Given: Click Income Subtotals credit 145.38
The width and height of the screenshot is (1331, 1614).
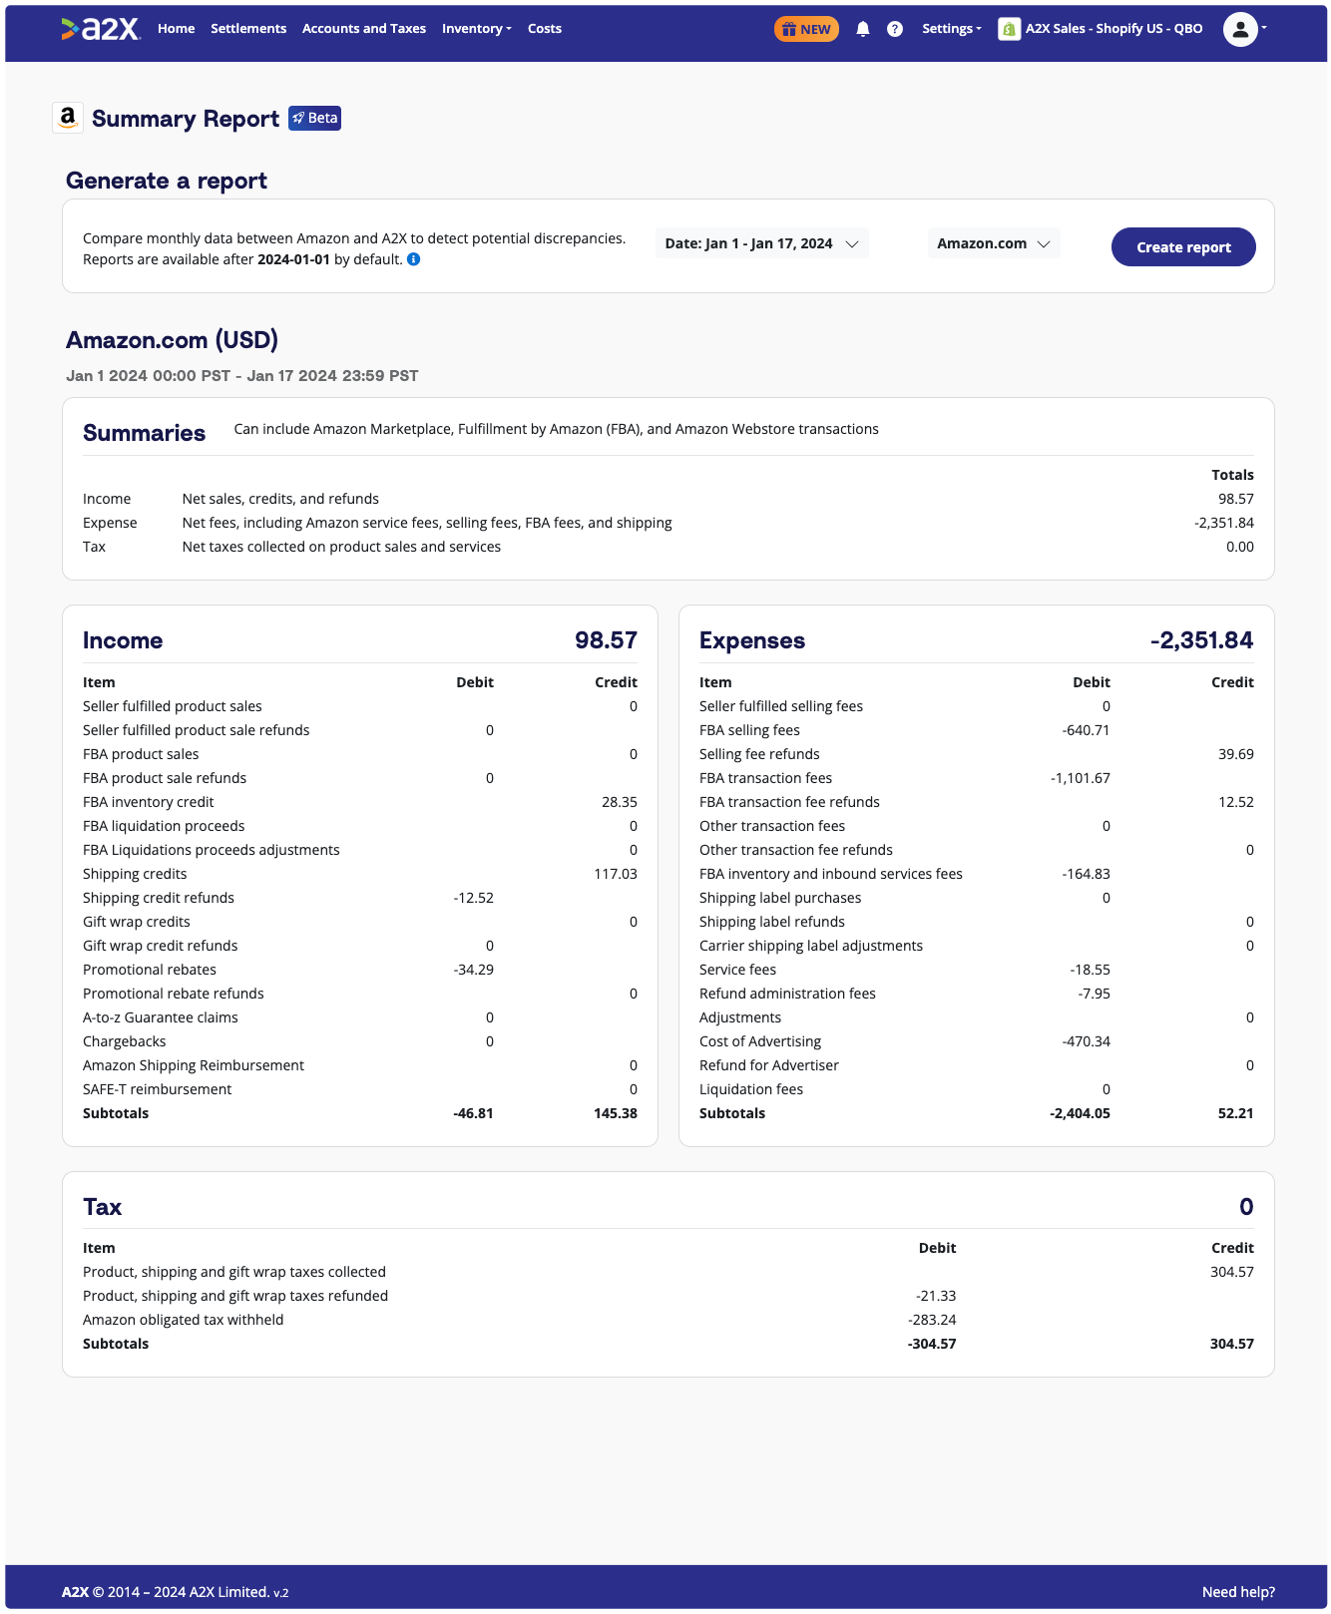Looking at the screenshot, I should (616, 1113).
